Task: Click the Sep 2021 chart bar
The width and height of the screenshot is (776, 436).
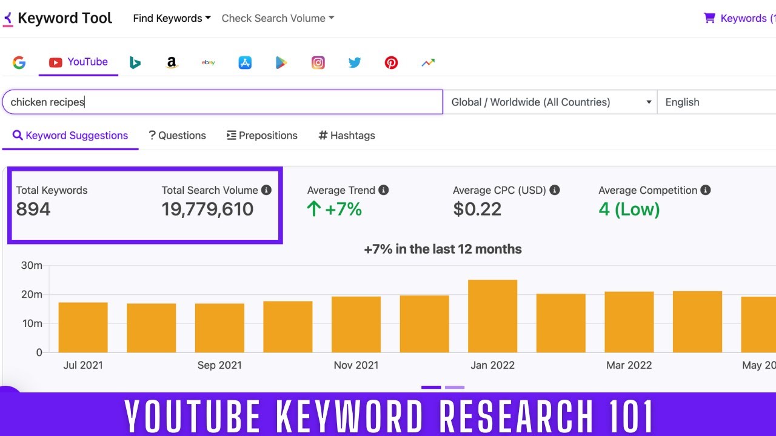Action: [x=219, y=328]
